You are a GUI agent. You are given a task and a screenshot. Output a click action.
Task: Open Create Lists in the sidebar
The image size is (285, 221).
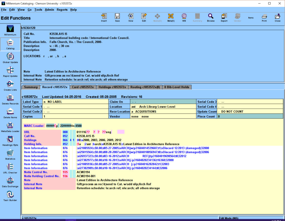click(x=10, y=85)
